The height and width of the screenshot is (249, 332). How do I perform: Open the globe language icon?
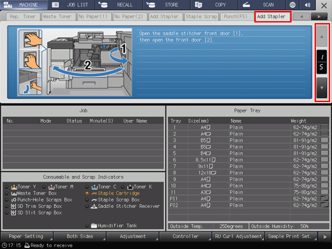tap(292, 4)
